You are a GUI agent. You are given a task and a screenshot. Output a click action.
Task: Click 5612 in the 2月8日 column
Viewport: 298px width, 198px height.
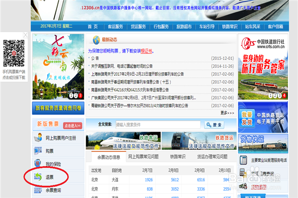pos(175,180)
